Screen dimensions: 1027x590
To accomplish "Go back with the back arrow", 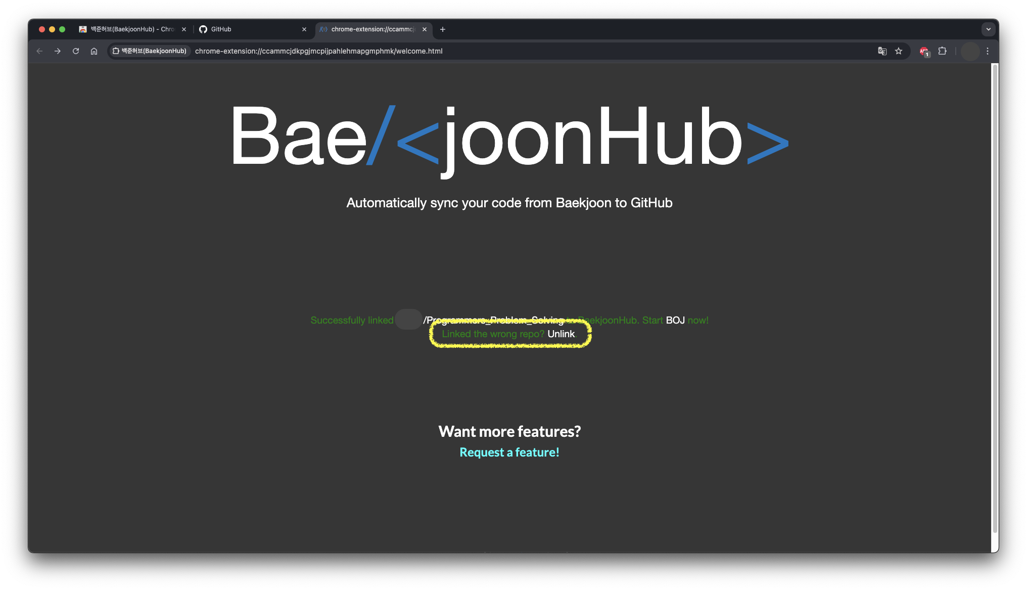I will tap(39, 51).
